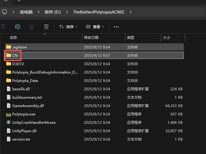
Task: Select the Polytopia_BurstDebugInformation folder icon
Action: [9, 72]
